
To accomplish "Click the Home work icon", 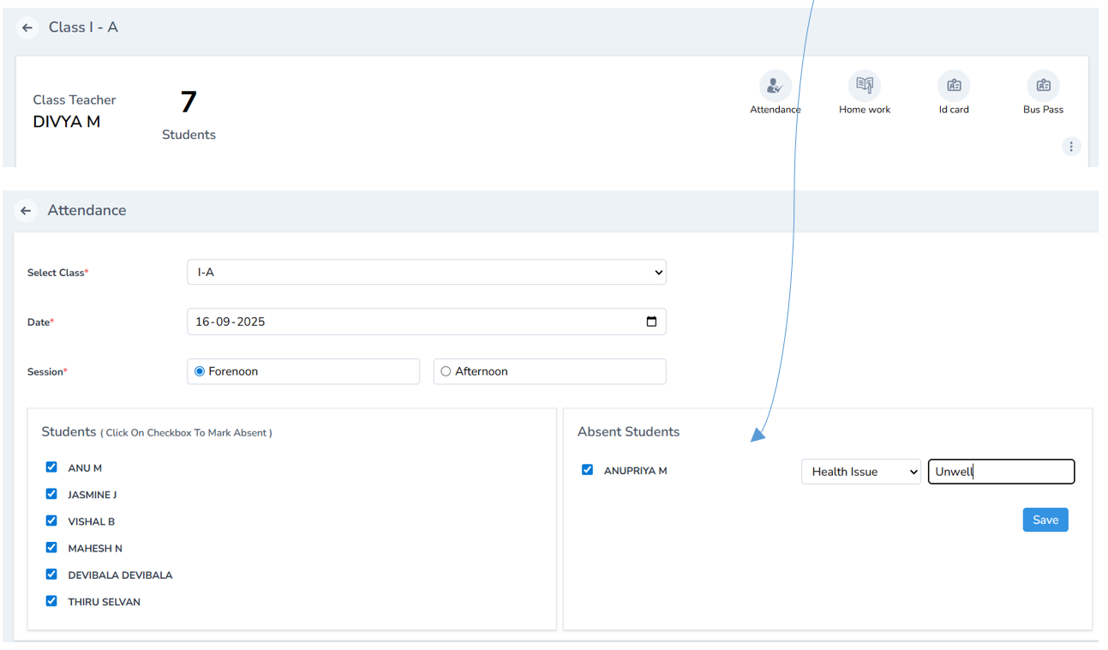I will [x=865, y=85].
